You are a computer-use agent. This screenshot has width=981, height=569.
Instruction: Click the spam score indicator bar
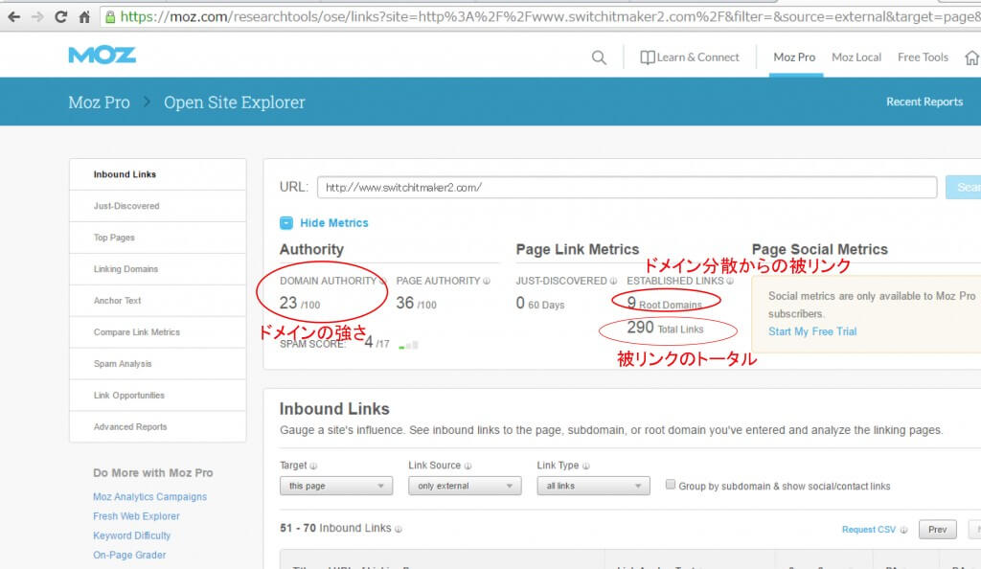[408, 345]
